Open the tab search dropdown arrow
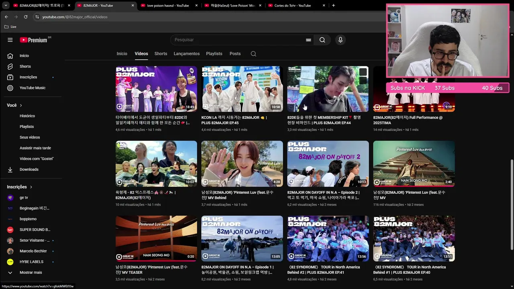This screenshot has height=289, width=514. tap(6, 6)
